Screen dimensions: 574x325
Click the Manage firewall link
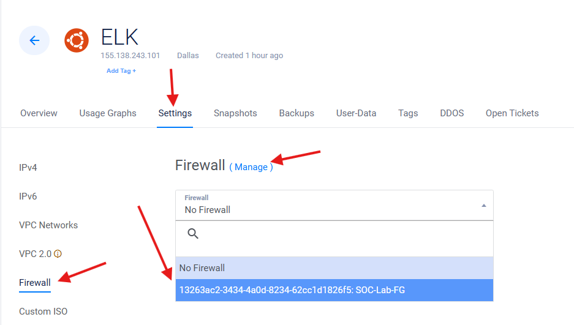click(251, 167)
